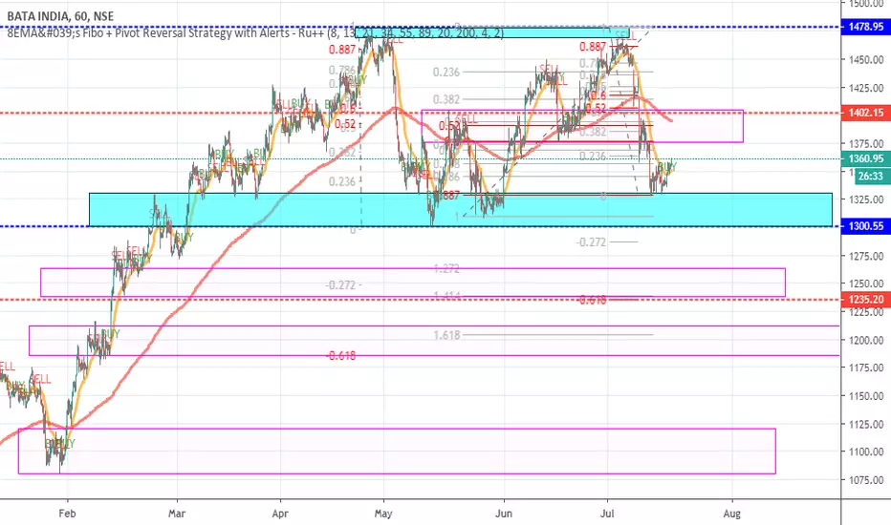Click the May label on time axis
This screenshot has width=891, height=525.
pos(383,514)
